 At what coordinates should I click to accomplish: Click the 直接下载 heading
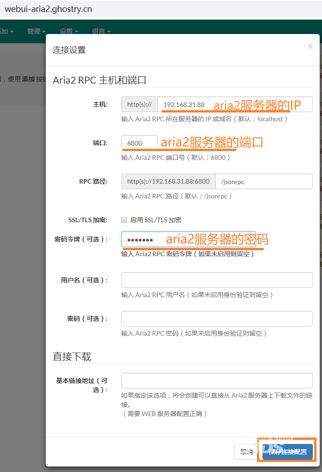[72, 357]
